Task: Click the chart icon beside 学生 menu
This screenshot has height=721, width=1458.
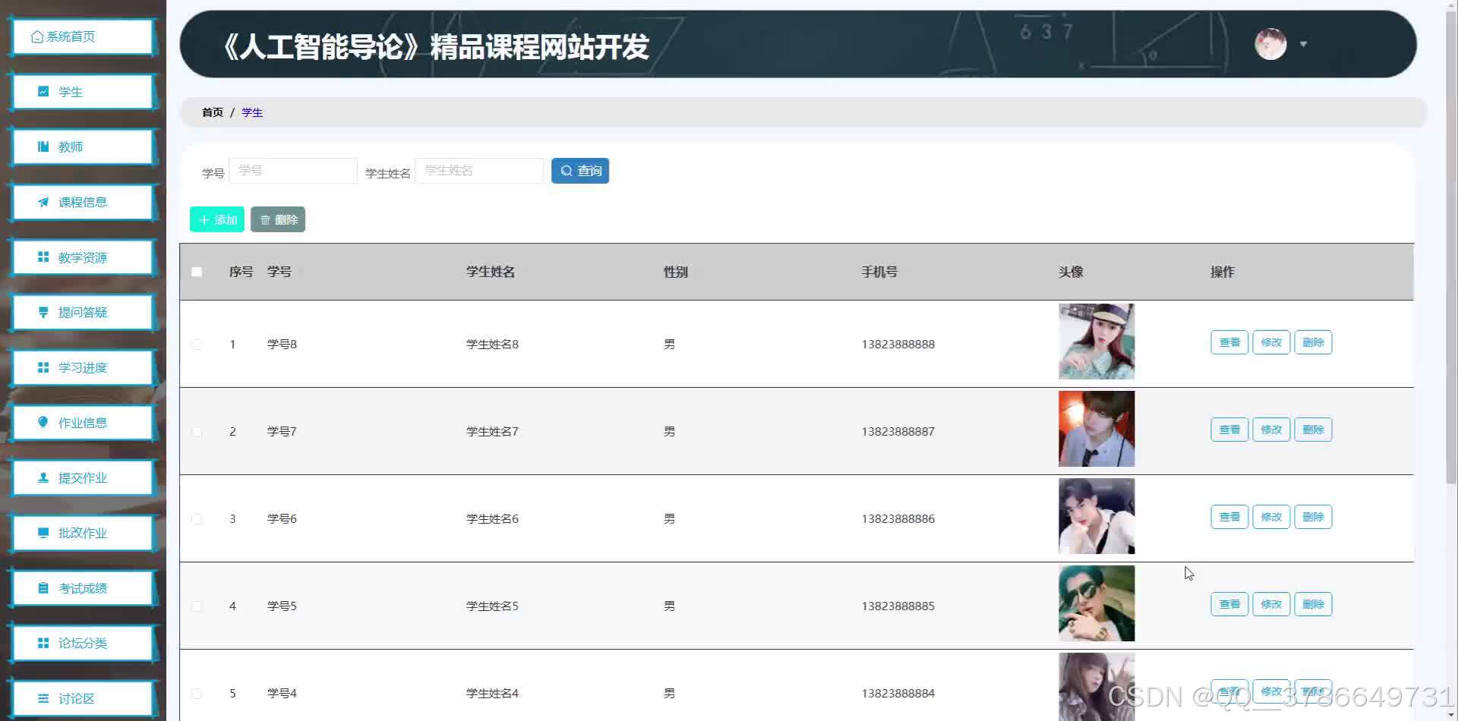Action: [x=43, y=92]
